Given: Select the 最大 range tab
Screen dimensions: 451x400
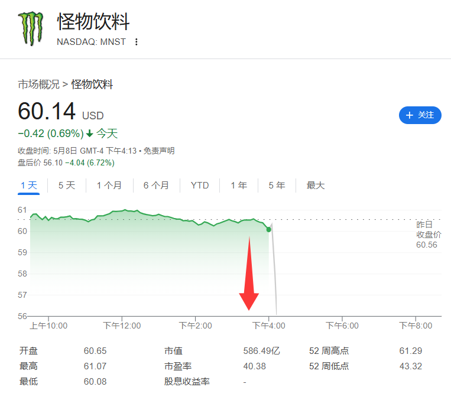Looking at the screenshot, I should [315, 185].
